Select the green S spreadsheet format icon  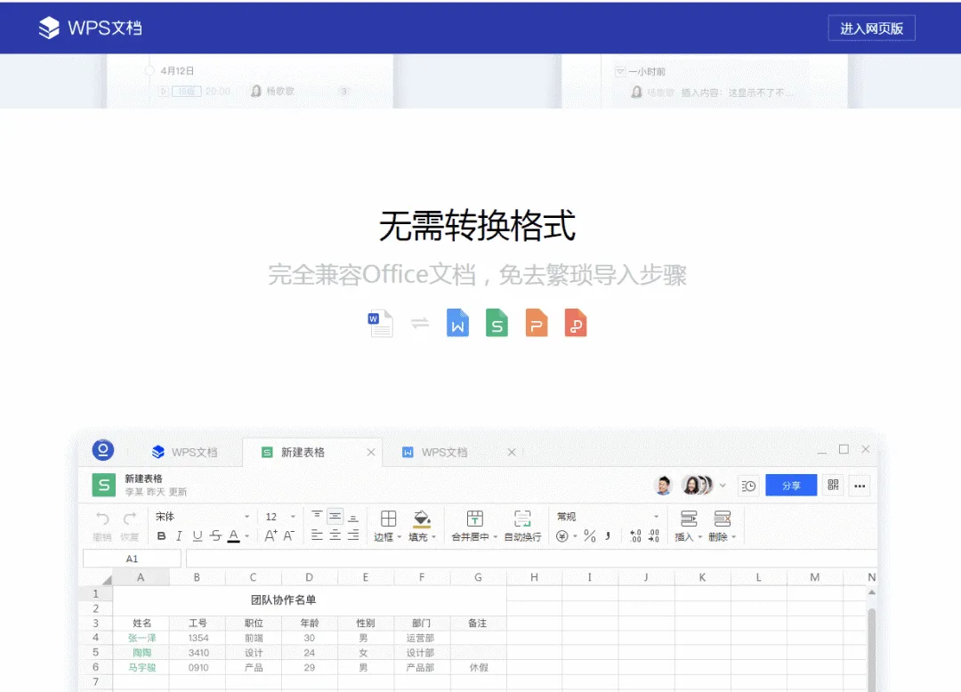[x=497, y=323]
